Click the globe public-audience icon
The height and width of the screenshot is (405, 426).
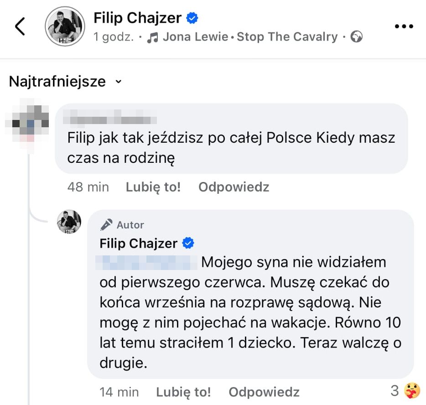pyautogui.click(x=357, y=37)
